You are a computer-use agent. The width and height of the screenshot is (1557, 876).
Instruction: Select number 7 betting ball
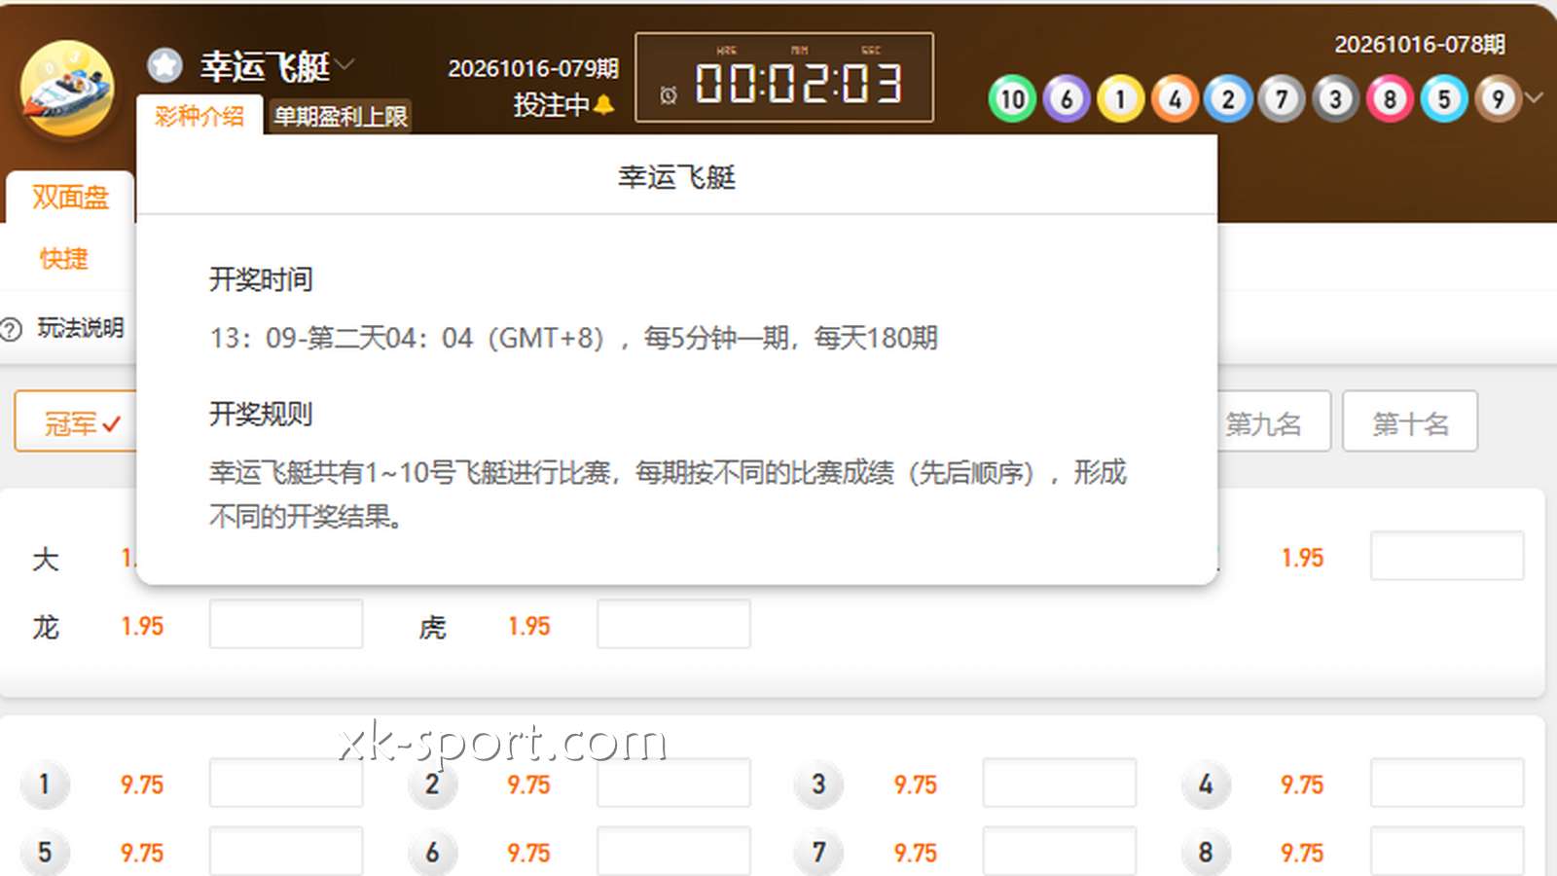coord(818,853)
